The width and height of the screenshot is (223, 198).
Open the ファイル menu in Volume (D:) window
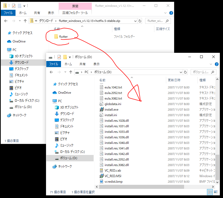[x=54, y=64]
